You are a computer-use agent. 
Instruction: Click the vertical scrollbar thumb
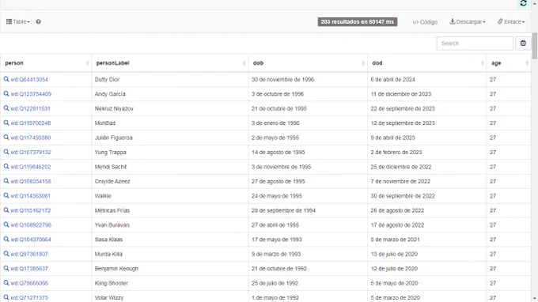[x=535, y=46]
